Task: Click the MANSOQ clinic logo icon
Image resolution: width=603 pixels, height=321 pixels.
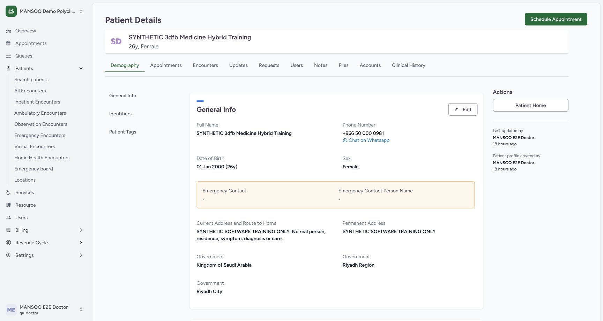Action: (11, 11)
